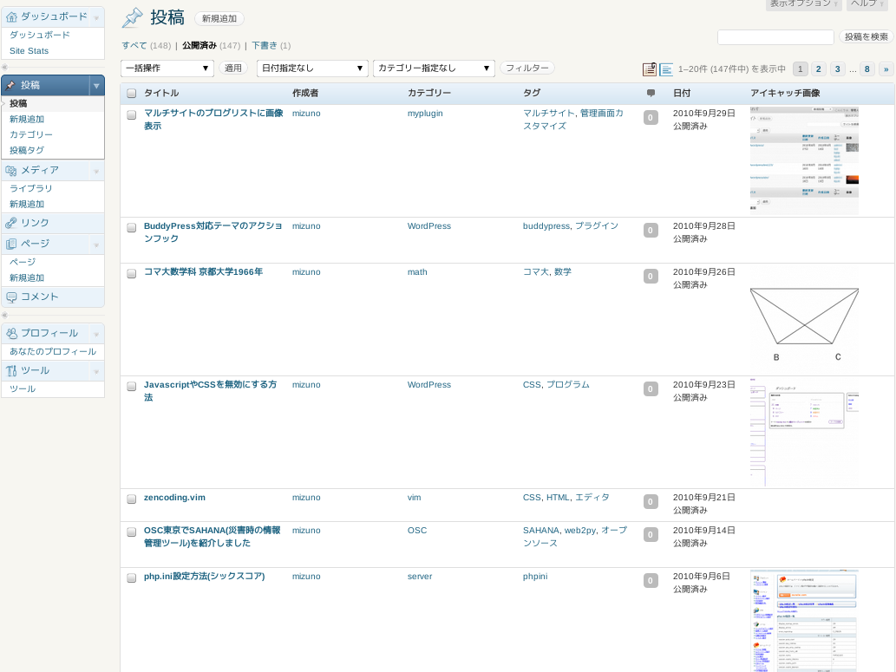Open the ヘルプ help tab
The width and height of the screenshot is (896, 672).
point(867,4)
